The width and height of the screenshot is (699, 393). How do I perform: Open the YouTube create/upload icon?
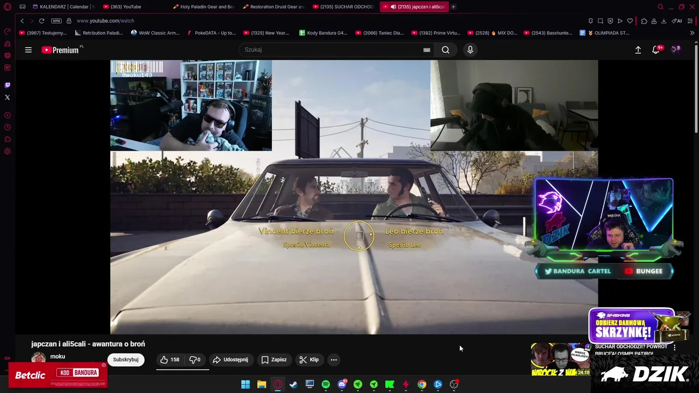click(638, 50)
